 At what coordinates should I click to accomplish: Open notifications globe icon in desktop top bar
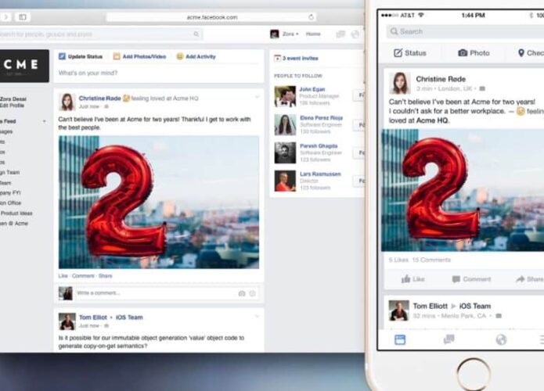coord(355,34)
